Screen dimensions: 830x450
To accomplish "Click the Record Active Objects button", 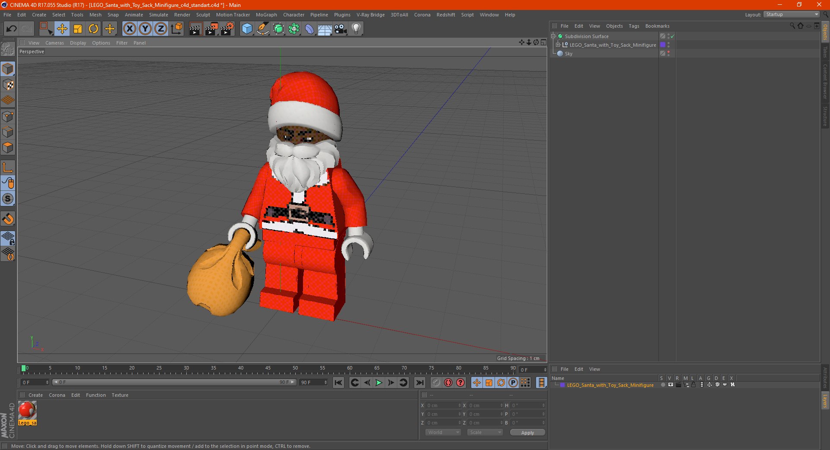I will [436, 382].
